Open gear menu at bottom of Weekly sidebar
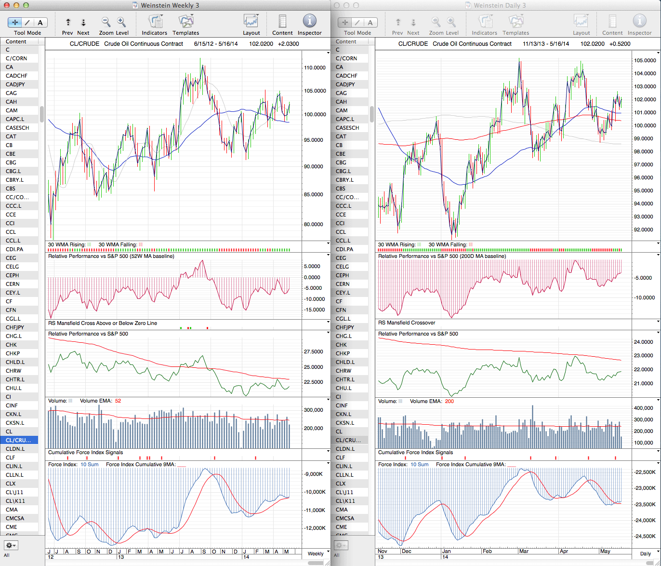This screenshot has width=661, height=566. coord(11,545)
